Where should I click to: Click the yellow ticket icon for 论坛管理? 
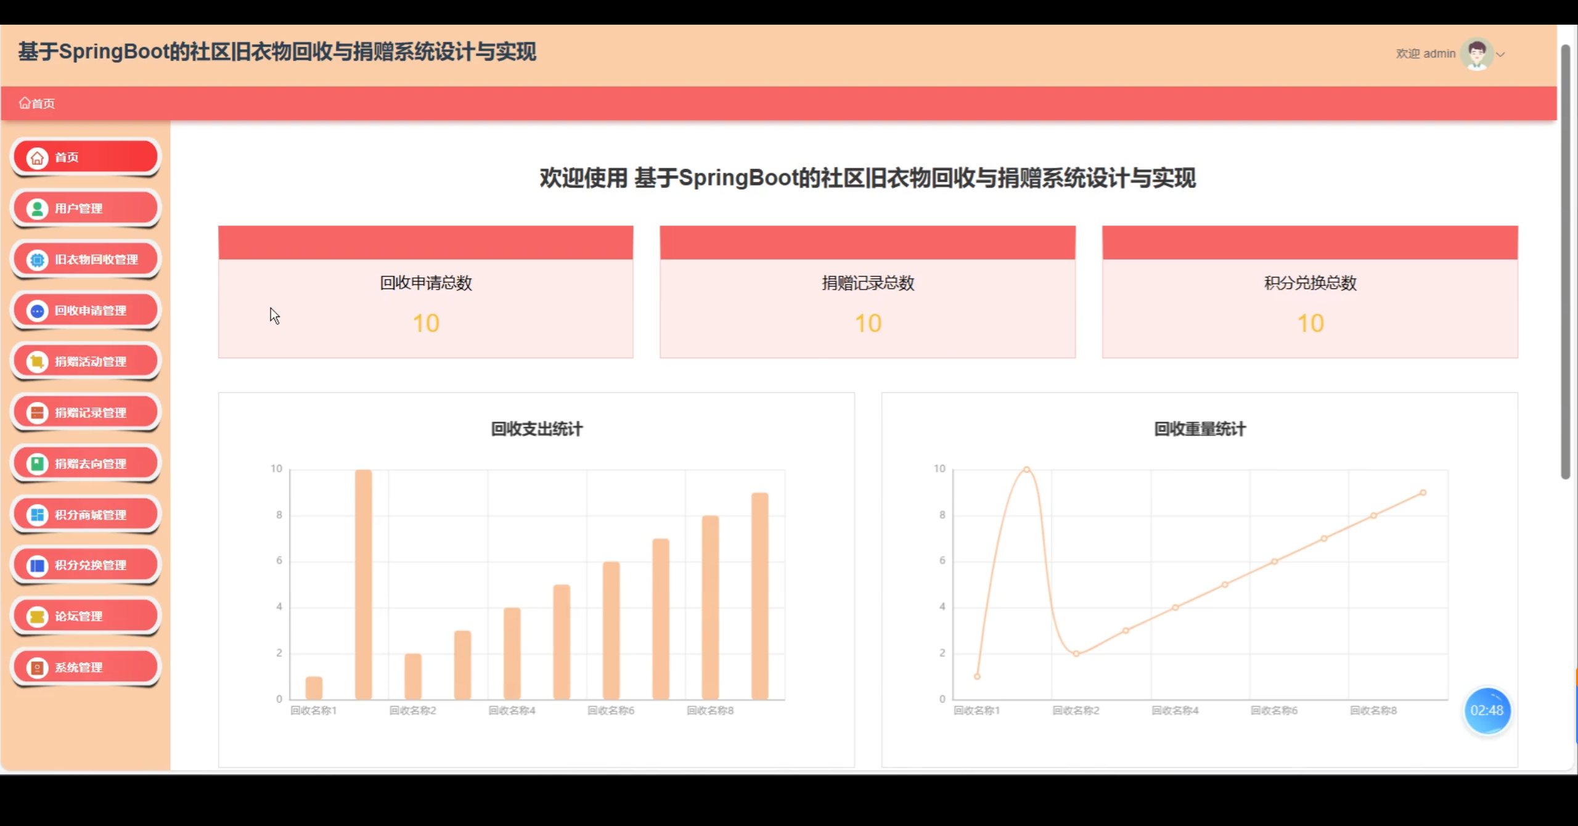(37, 616)
